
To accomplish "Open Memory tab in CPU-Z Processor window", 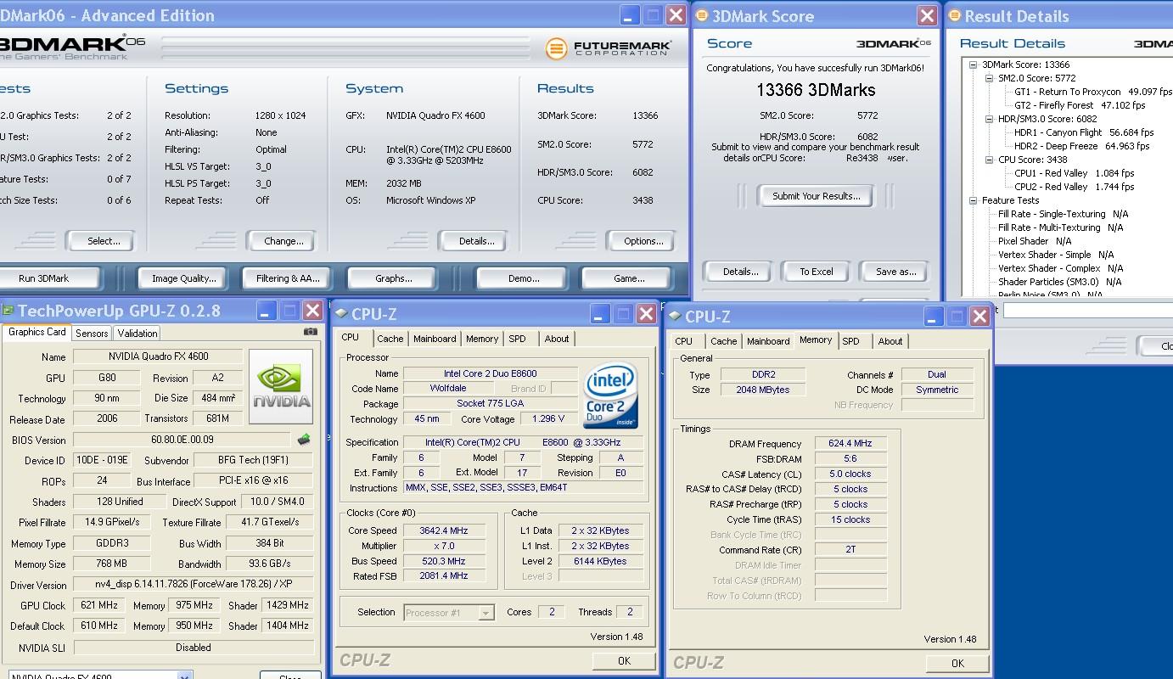I will pos(482,339).
